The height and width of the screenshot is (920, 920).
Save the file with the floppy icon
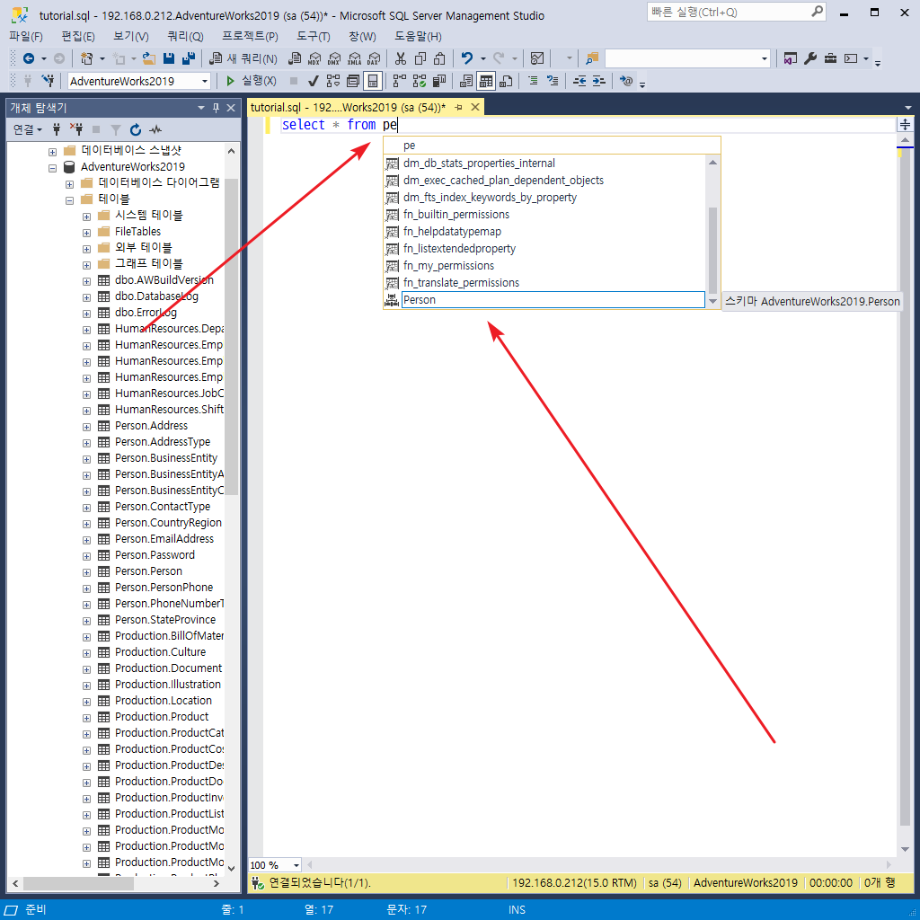(x=169, y=58)
